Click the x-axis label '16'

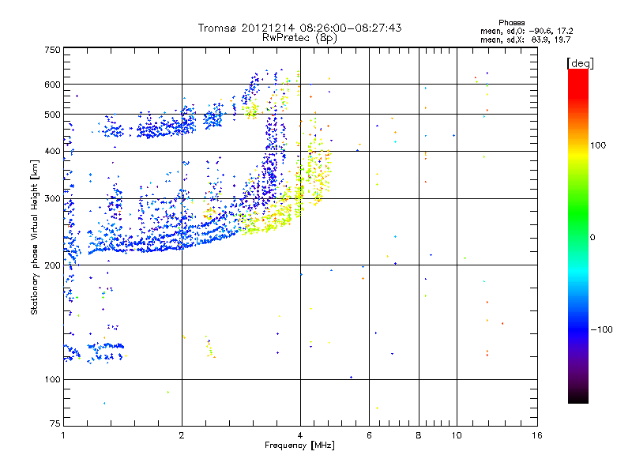pyautogui.click(x=537, y=435)
